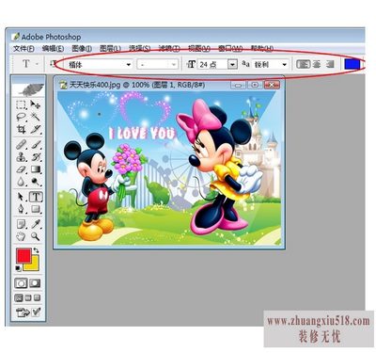This screenshot has width=376, height=353.
Task: Select the Path Selection arrow tool
Action: coord(21,197)
